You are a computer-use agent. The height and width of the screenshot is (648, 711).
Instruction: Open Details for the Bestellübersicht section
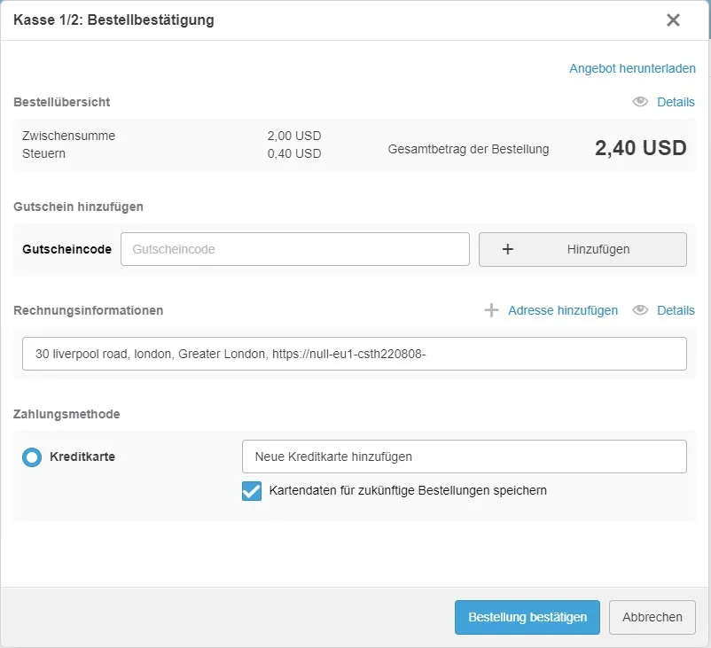676,102
